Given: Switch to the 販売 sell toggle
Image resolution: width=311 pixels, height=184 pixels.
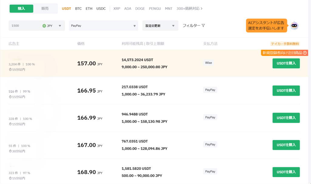Looking at the screenshot, I should pyautogui.click(x=45, y=9).
